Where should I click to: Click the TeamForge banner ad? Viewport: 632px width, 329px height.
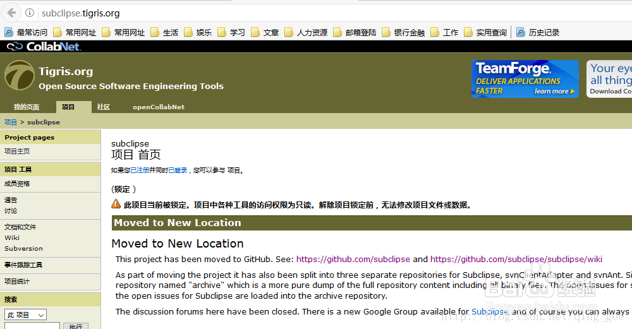pos(525,79)
